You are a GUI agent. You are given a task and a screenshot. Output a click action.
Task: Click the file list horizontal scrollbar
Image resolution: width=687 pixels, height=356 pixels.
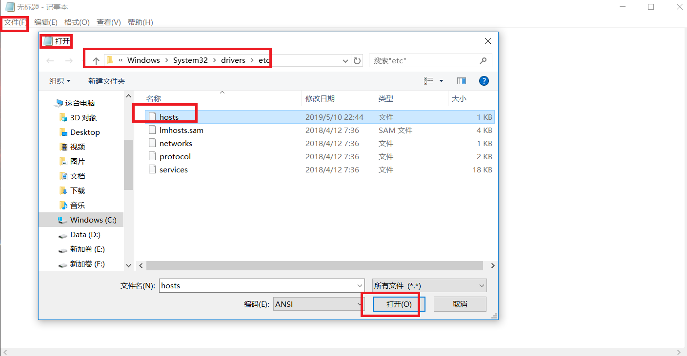click(x=315, y=265)
